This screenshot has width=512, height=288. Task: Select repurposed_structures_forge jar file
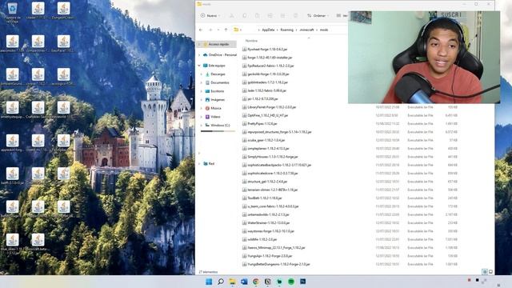(277, 132)
